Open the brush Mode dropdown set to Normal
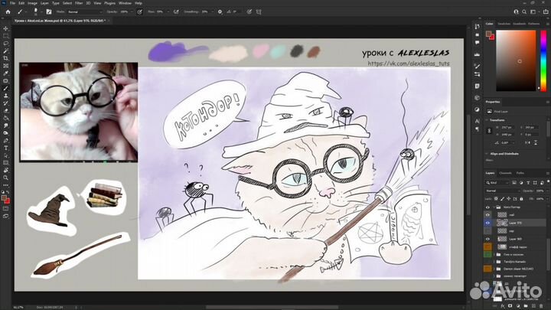The image size is (551, 310). tap(85, 11)
